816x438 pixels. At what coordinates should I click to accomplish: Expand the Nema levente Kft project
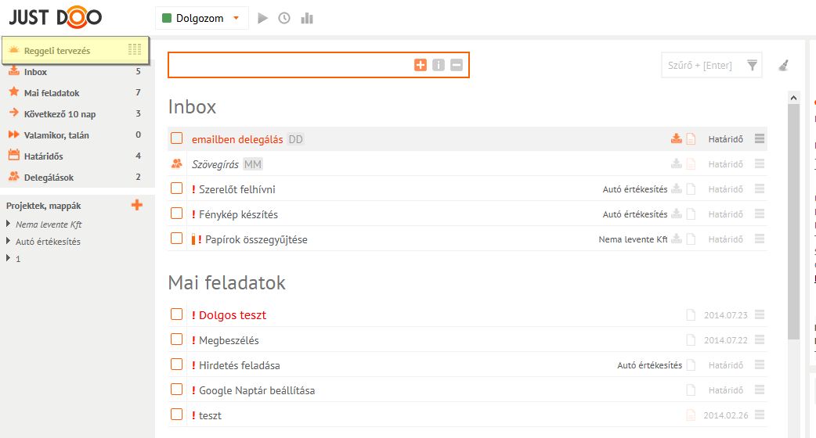pos(9,224)
